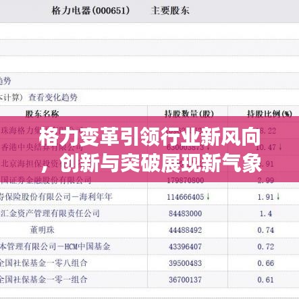This screenshot has height=299, width=299.
Task: Click the percentage value 0.72
Action: tap(266, 247)
